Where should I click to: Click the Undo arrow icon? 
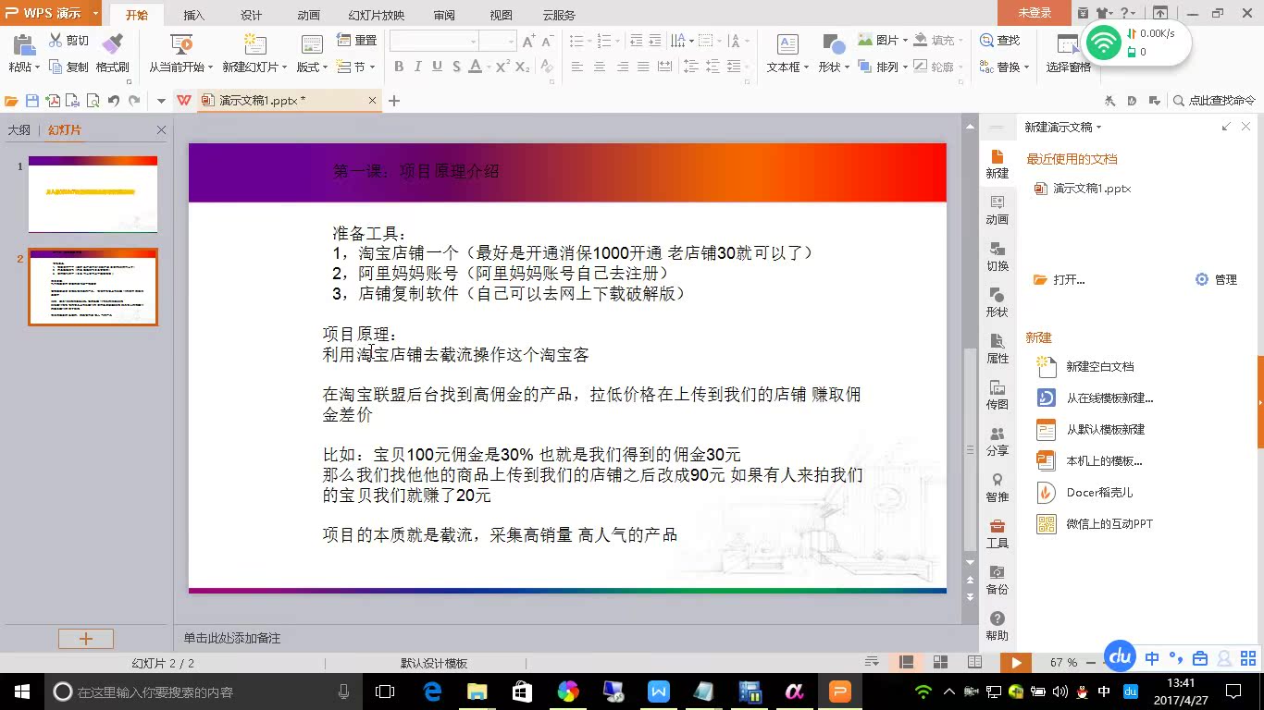(114, 101)
